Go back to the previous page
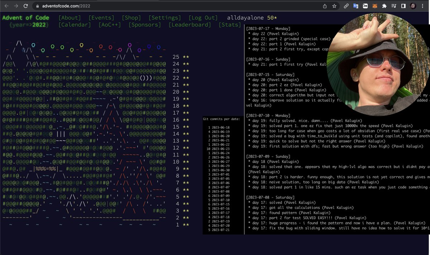The image size is (430, 255). [x=6, y=6]
